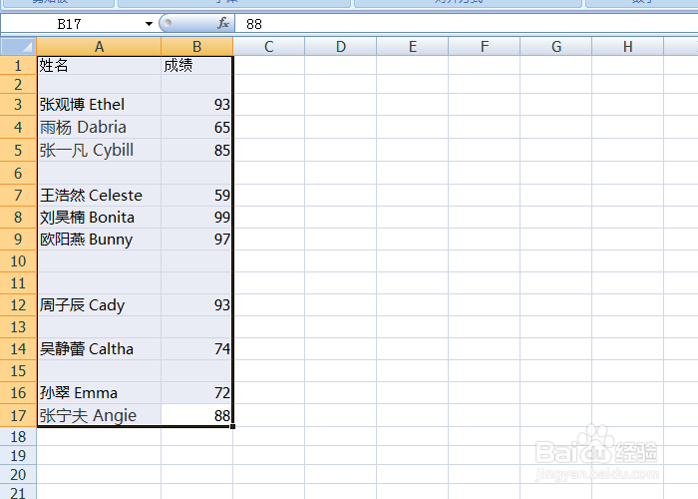
Task: Select row 6 header
Action: click(x=18, y=173)
